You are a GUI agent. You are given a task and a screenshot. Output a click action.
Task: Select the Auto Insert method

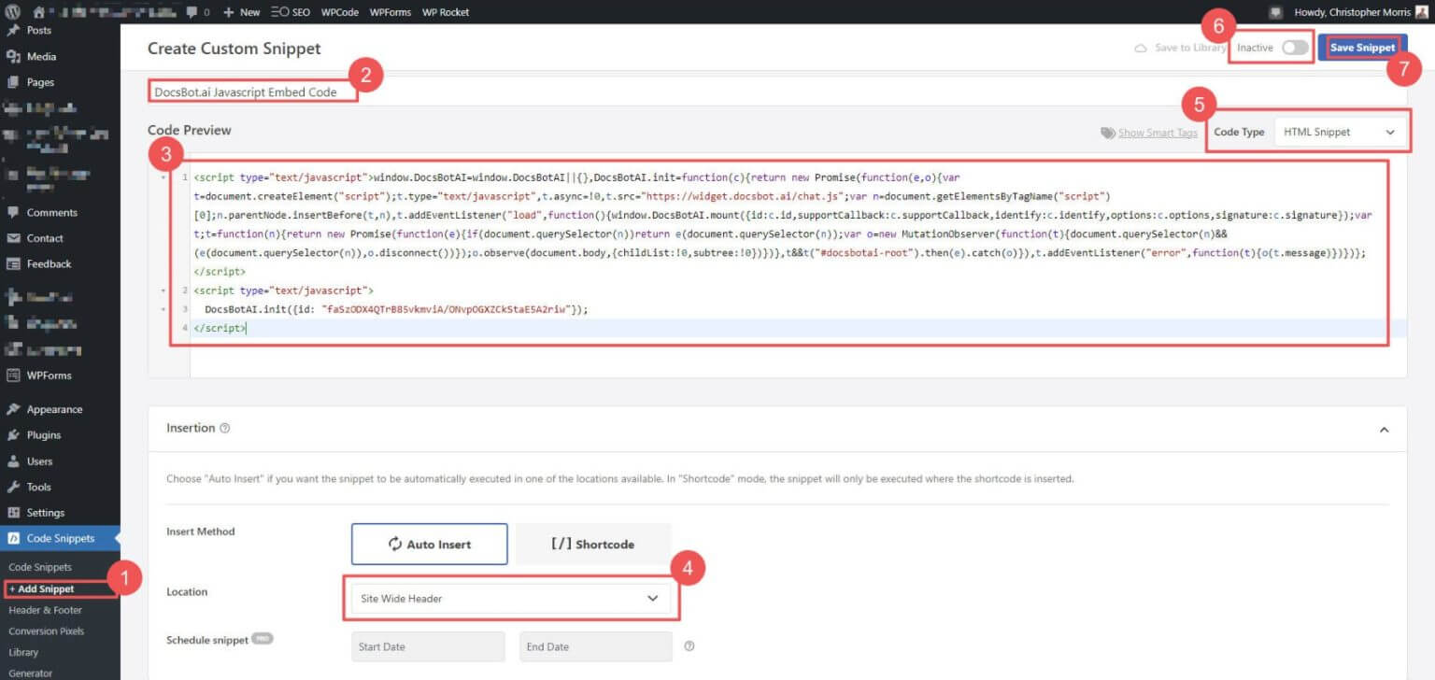click(430, 544)
